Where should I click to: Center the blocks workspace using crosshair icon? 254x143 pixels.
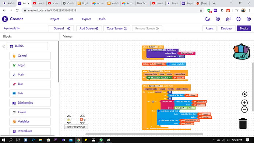[x=244, y=94]
